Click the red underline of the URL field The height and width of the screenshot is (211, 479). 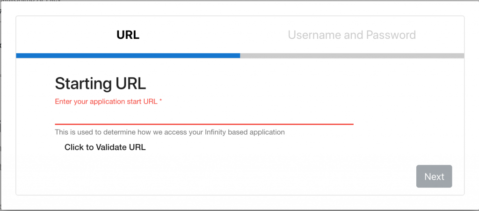click(204, 124)
